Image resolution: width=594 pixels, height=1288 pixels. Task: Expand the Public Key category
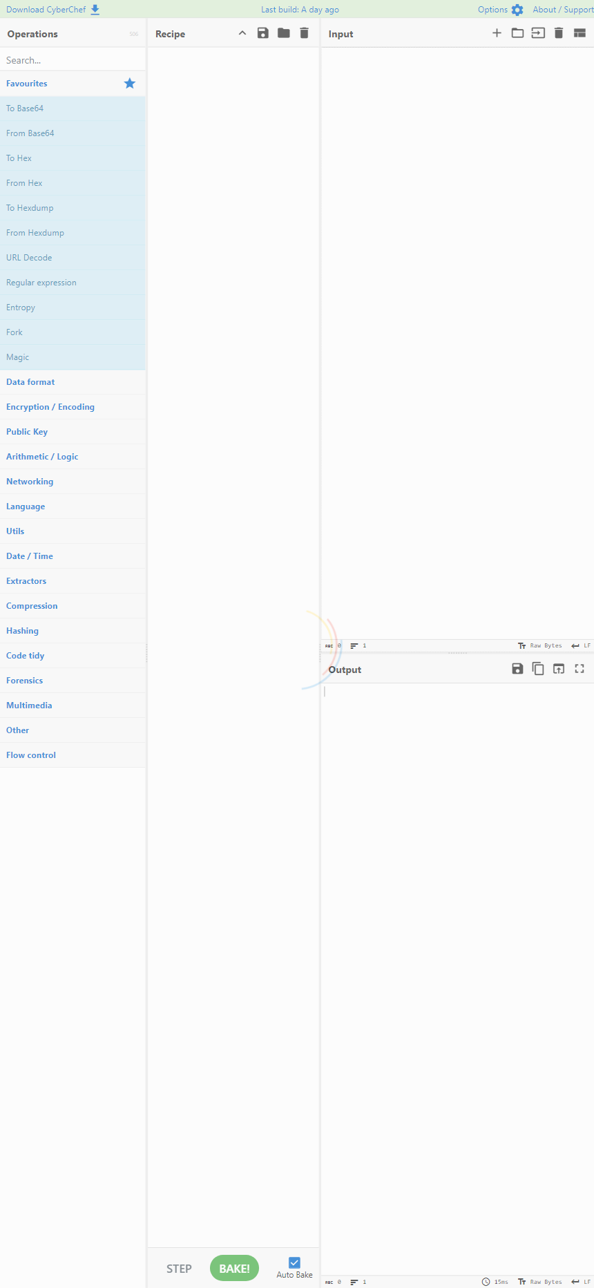click(x=73, y=432)
